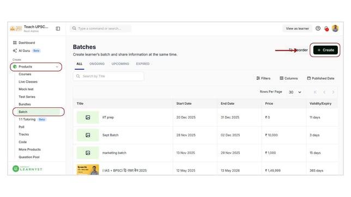Open Live Classes in sidebar
The height and width of the screenshot is (197, 351).
28,82
